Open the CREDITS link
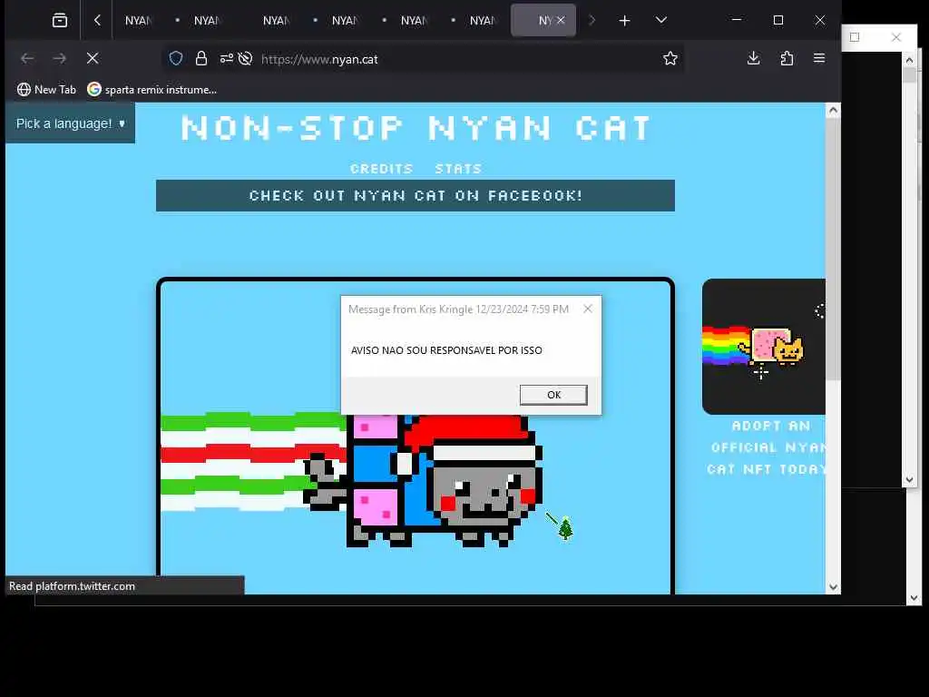 382,169
